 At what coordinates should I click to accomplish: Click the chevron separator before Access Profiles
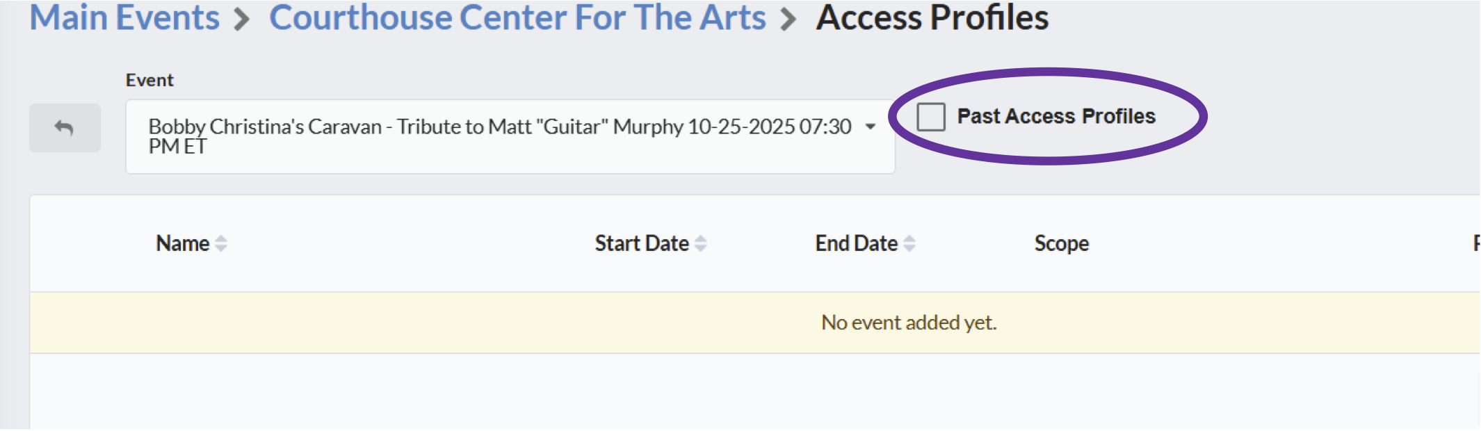[x=788, y=19]
